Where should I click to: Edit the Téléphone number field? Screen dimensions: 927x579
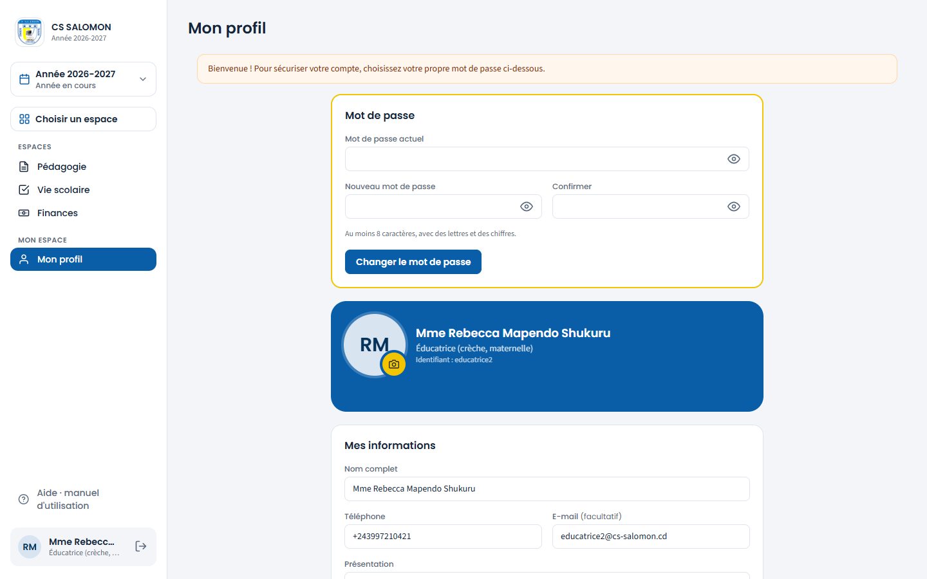pos(443,537)
